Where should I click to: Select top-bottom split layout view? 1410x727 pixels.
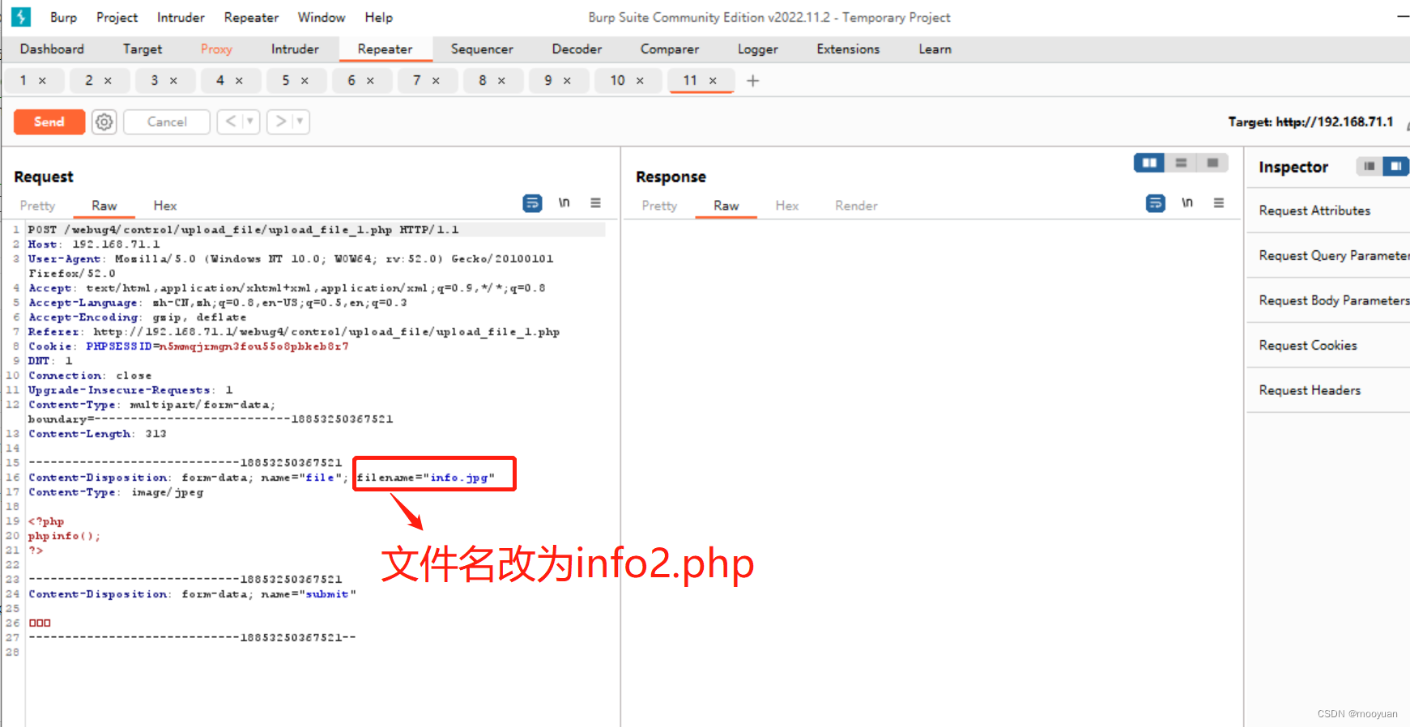[x=1181, y=163]
